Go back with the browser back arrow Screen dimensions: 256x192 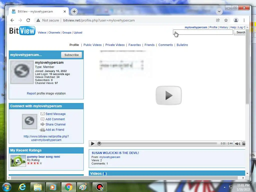(x=12, y=20)
